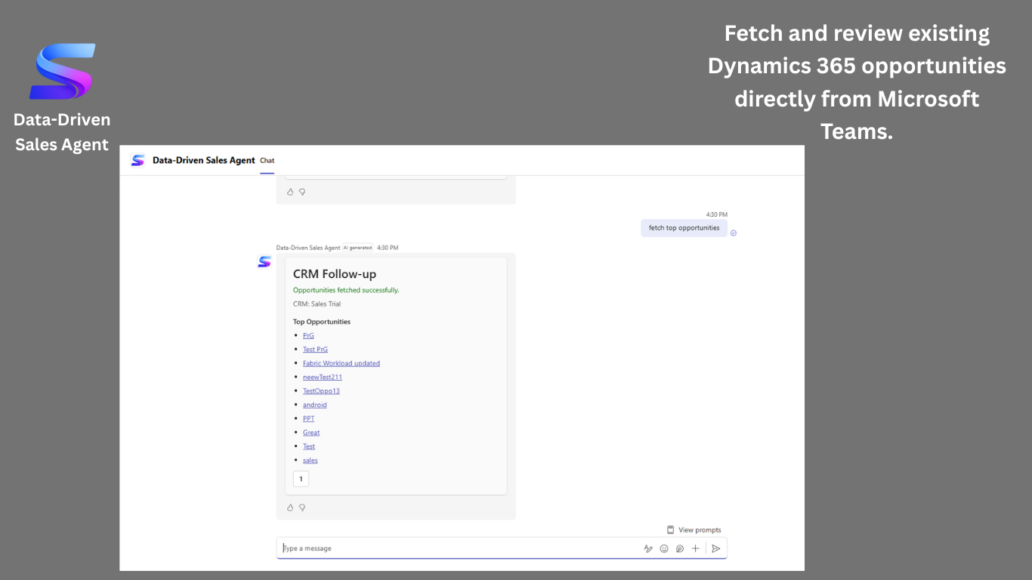
Task: Click thumbs up on the previous message
Action: click(290, 192)
